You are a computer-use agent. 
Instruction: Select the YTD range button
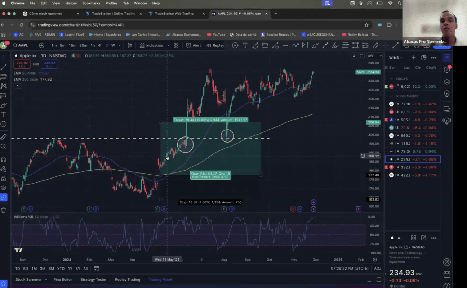click(61, 269)
